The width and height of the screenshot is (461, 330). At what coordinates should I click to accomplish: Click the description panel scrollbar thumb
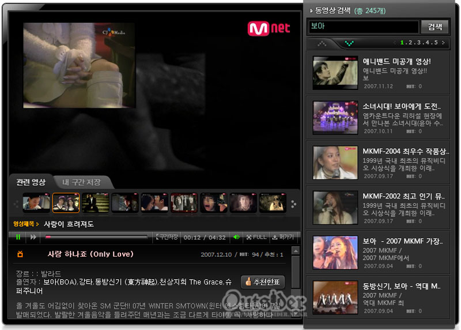click(296, 272)
